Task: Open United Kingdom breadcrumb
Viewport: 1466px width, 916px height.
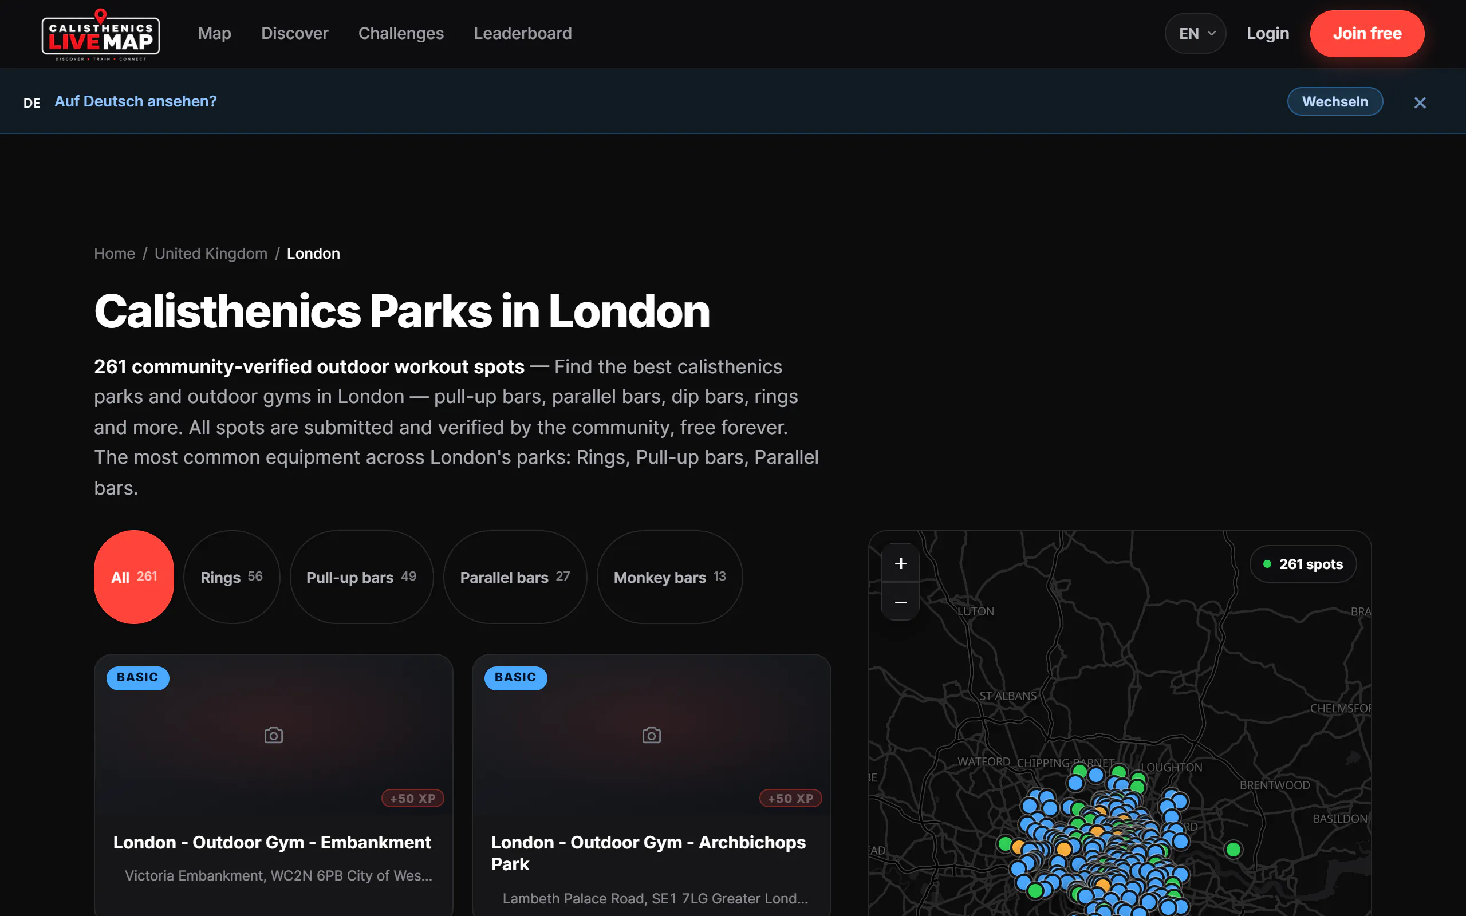Action: 211,254
